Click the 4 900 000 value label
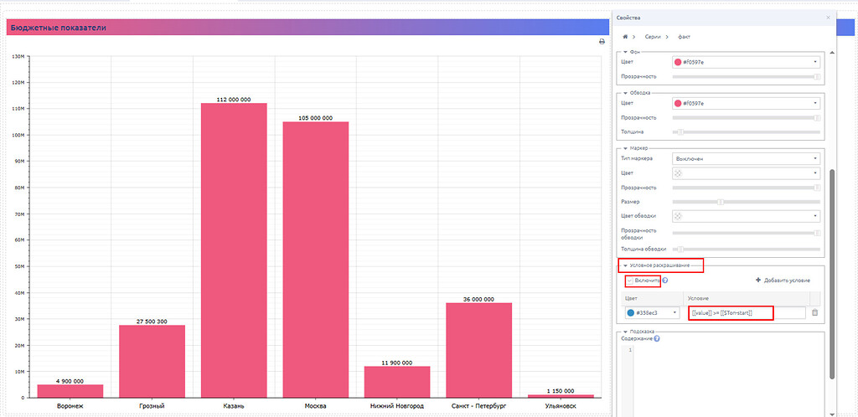This screenshot has width=858, height=417. coord(70,381)
